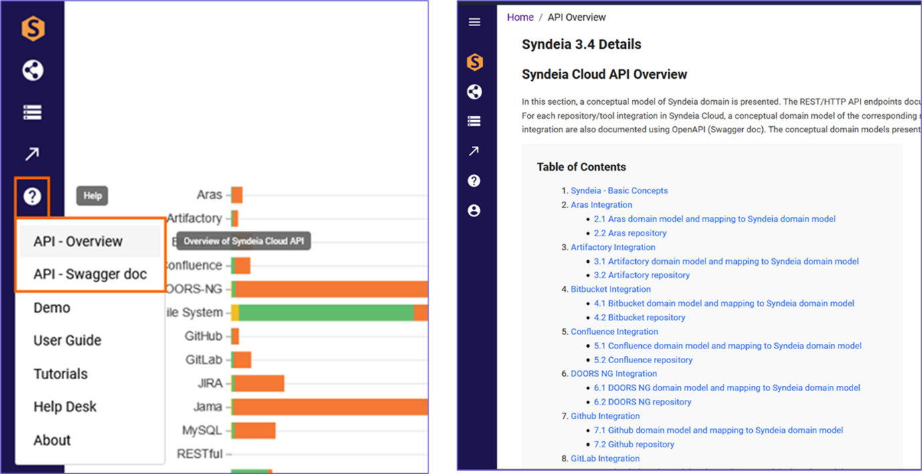
Task: Click the highlighted Help question mark icon
Action: point(32,196)
